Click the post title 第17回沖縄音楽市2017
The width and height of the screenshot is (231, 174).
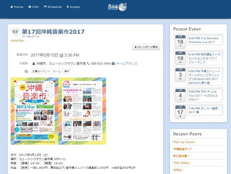click(53, 32)
